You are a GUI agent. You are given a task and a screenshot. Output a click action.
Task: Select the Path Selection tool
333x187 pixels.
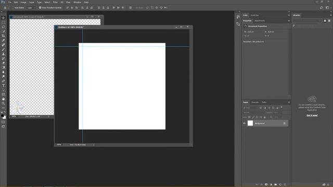pos(3,90)
